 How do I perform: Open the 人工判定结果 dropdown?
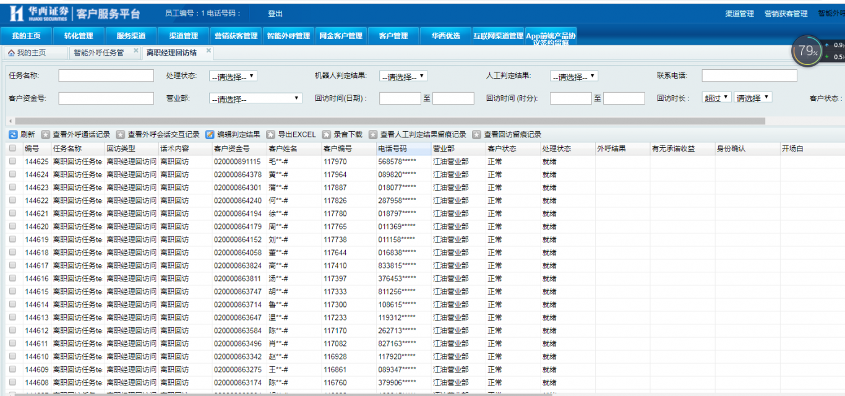point(574,76)
